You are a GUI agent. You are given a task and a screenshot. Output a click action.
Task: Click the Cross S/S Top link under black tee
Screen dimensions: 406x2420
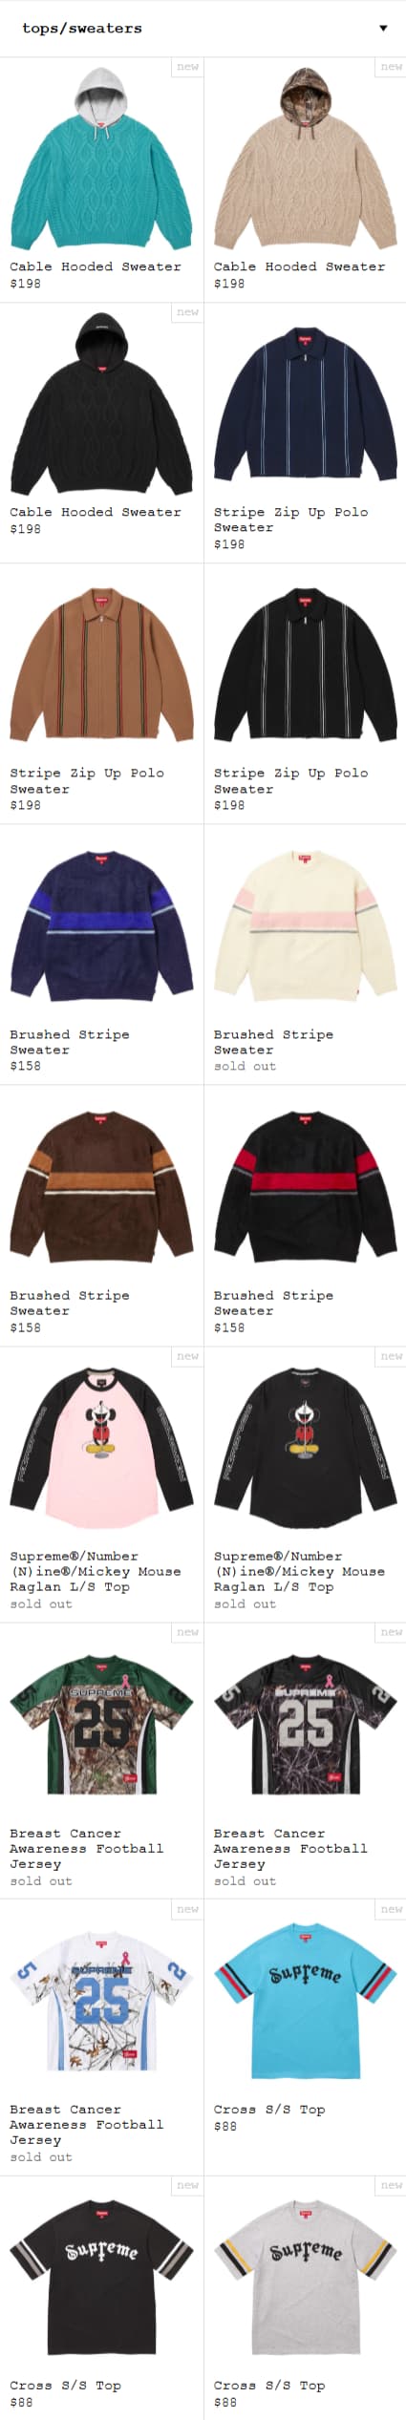point(65,2385)
